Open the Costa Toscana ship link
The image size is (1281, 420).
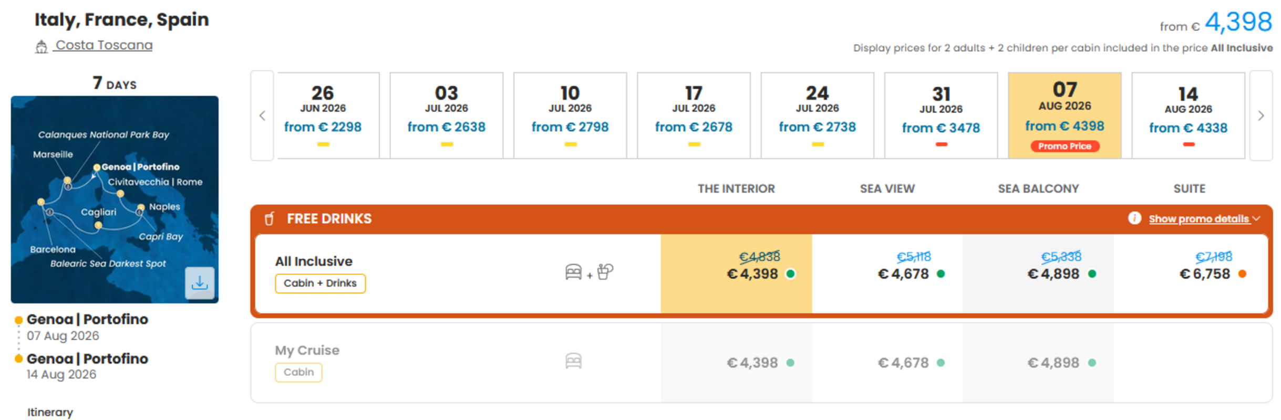[104, 45]
